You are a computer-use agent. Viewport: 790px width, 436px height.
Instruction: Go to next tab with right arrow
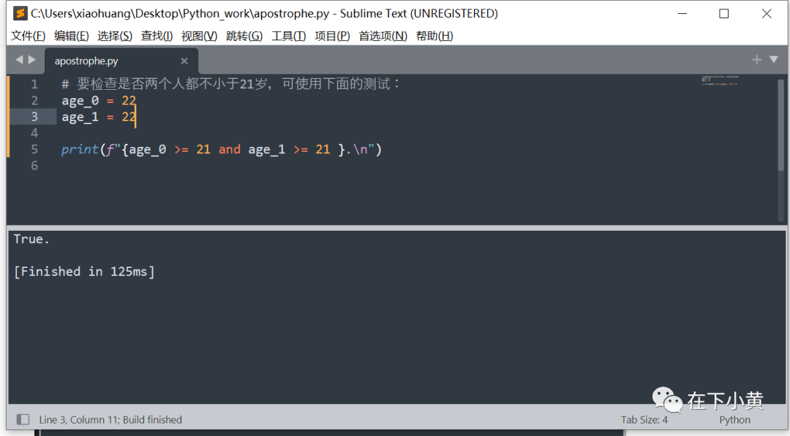point(32,60)
